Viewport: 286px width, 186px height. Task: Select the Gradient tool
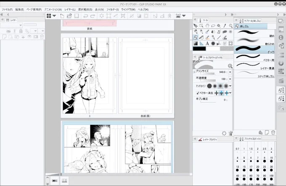(x=196, y=43)
